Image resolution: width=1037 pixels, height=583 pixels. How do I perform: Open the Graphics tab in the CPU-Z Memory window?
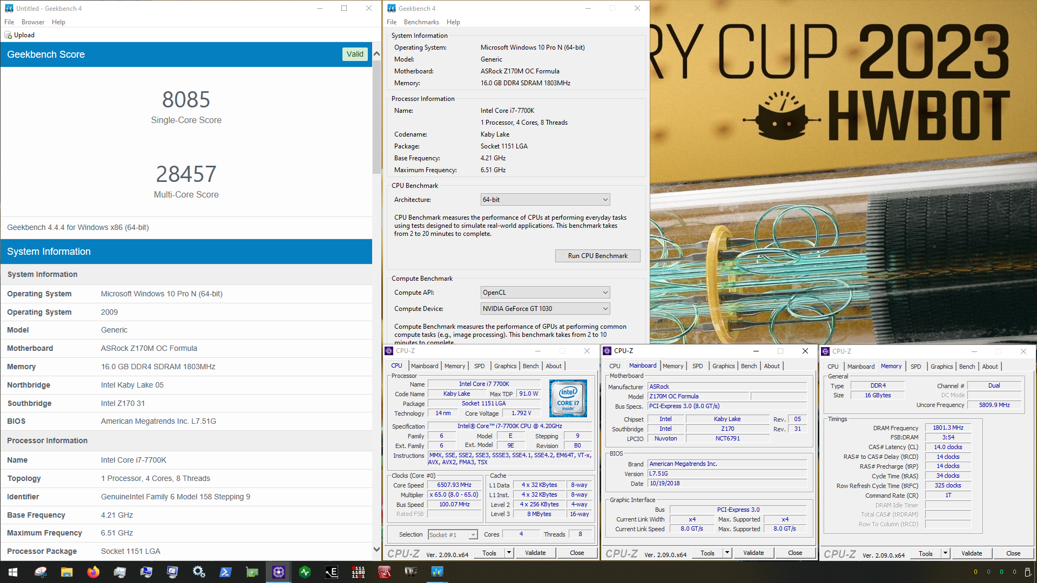941,367
